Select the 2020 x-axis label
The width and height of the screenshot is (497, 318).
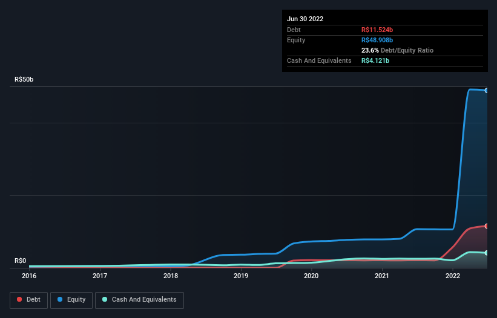(311, 276)
